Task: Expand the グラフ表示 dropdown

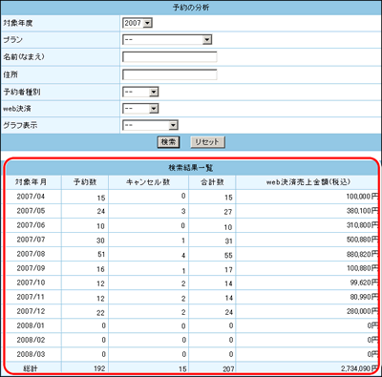Action: pos(150,125)
